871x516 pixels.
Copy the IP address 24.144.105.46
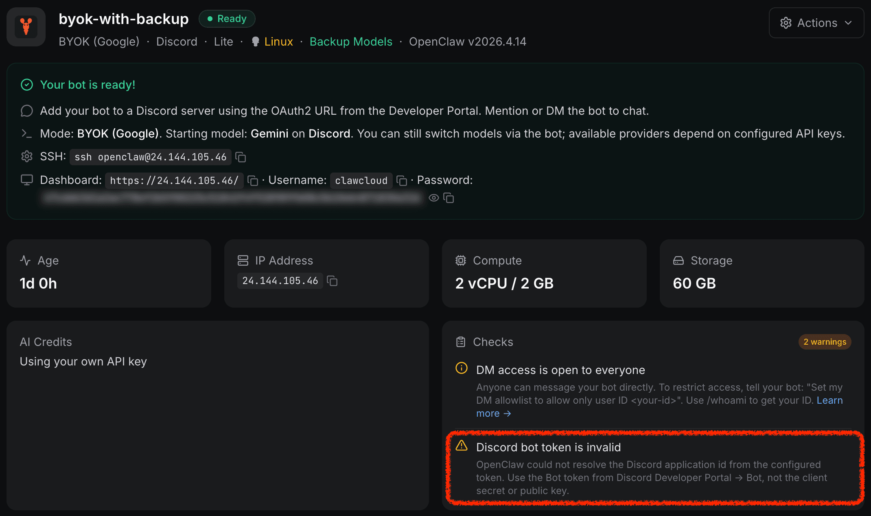[332, 280]
